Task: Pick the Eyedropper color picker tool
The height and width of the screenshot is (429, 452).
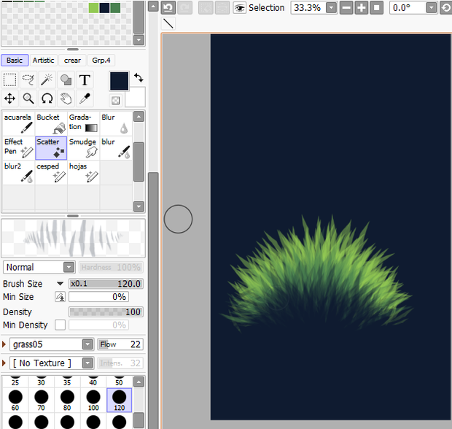Action: pos(85,98)
